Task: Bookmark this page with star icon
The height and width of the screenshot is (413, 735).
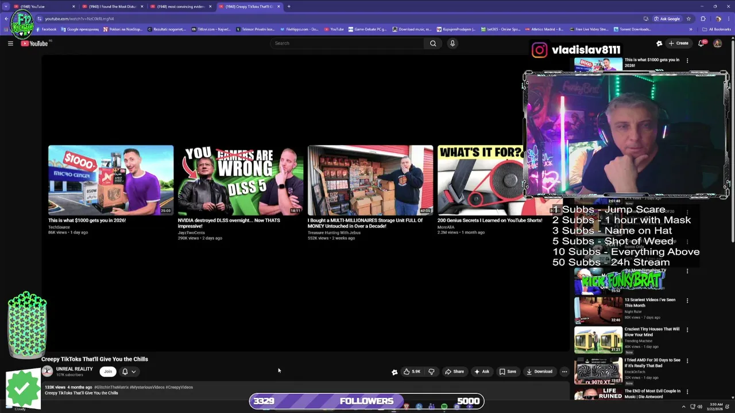Action: click(x=688, y=18)
